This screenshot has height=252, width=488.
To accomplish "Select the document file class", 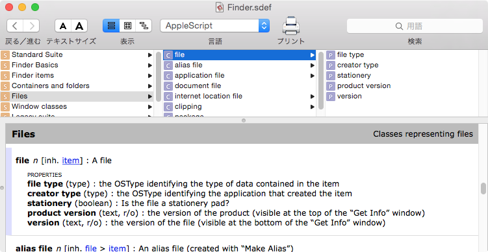I will coord(239,86).
